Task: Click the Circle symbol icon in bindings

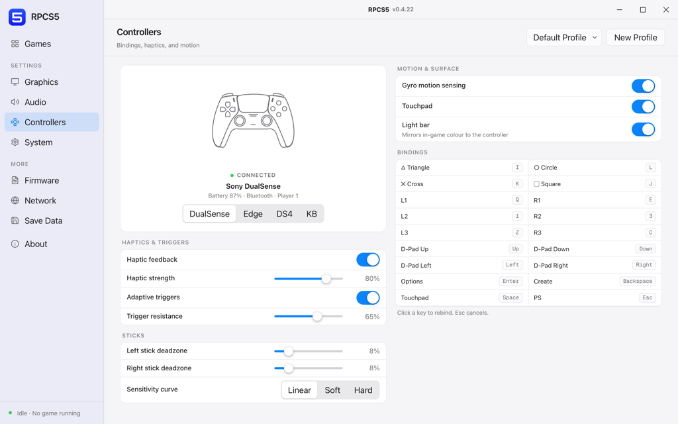Action: pos(536,168)
